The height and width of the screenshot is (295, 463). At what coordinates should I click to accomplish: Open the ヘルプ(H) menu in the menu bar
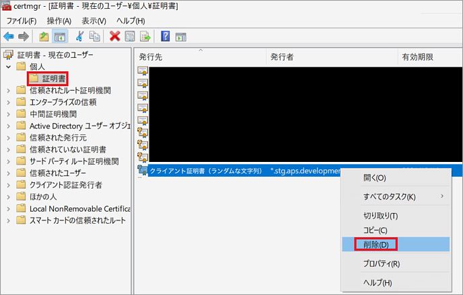(131, 21)
